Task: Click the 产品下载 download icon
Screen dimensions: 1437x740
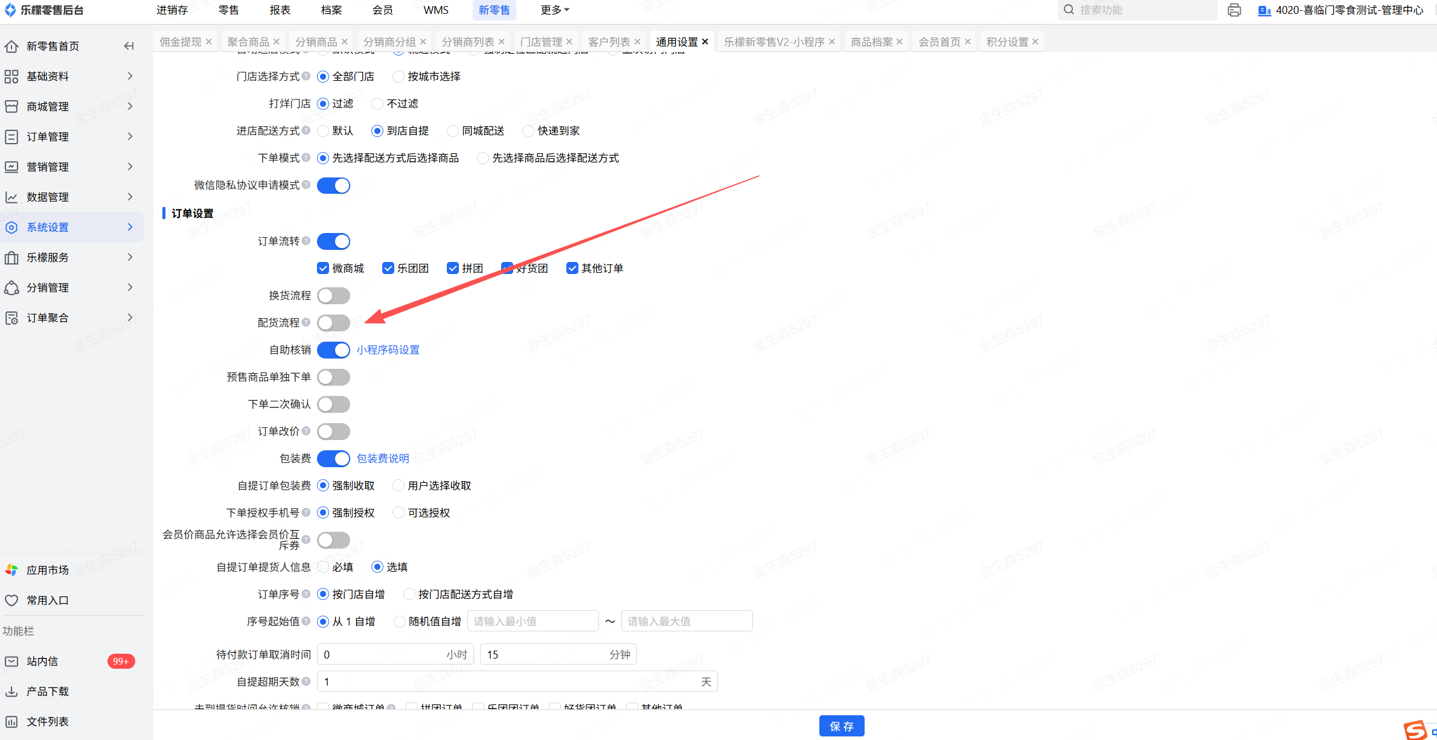Action: [11, 691]
